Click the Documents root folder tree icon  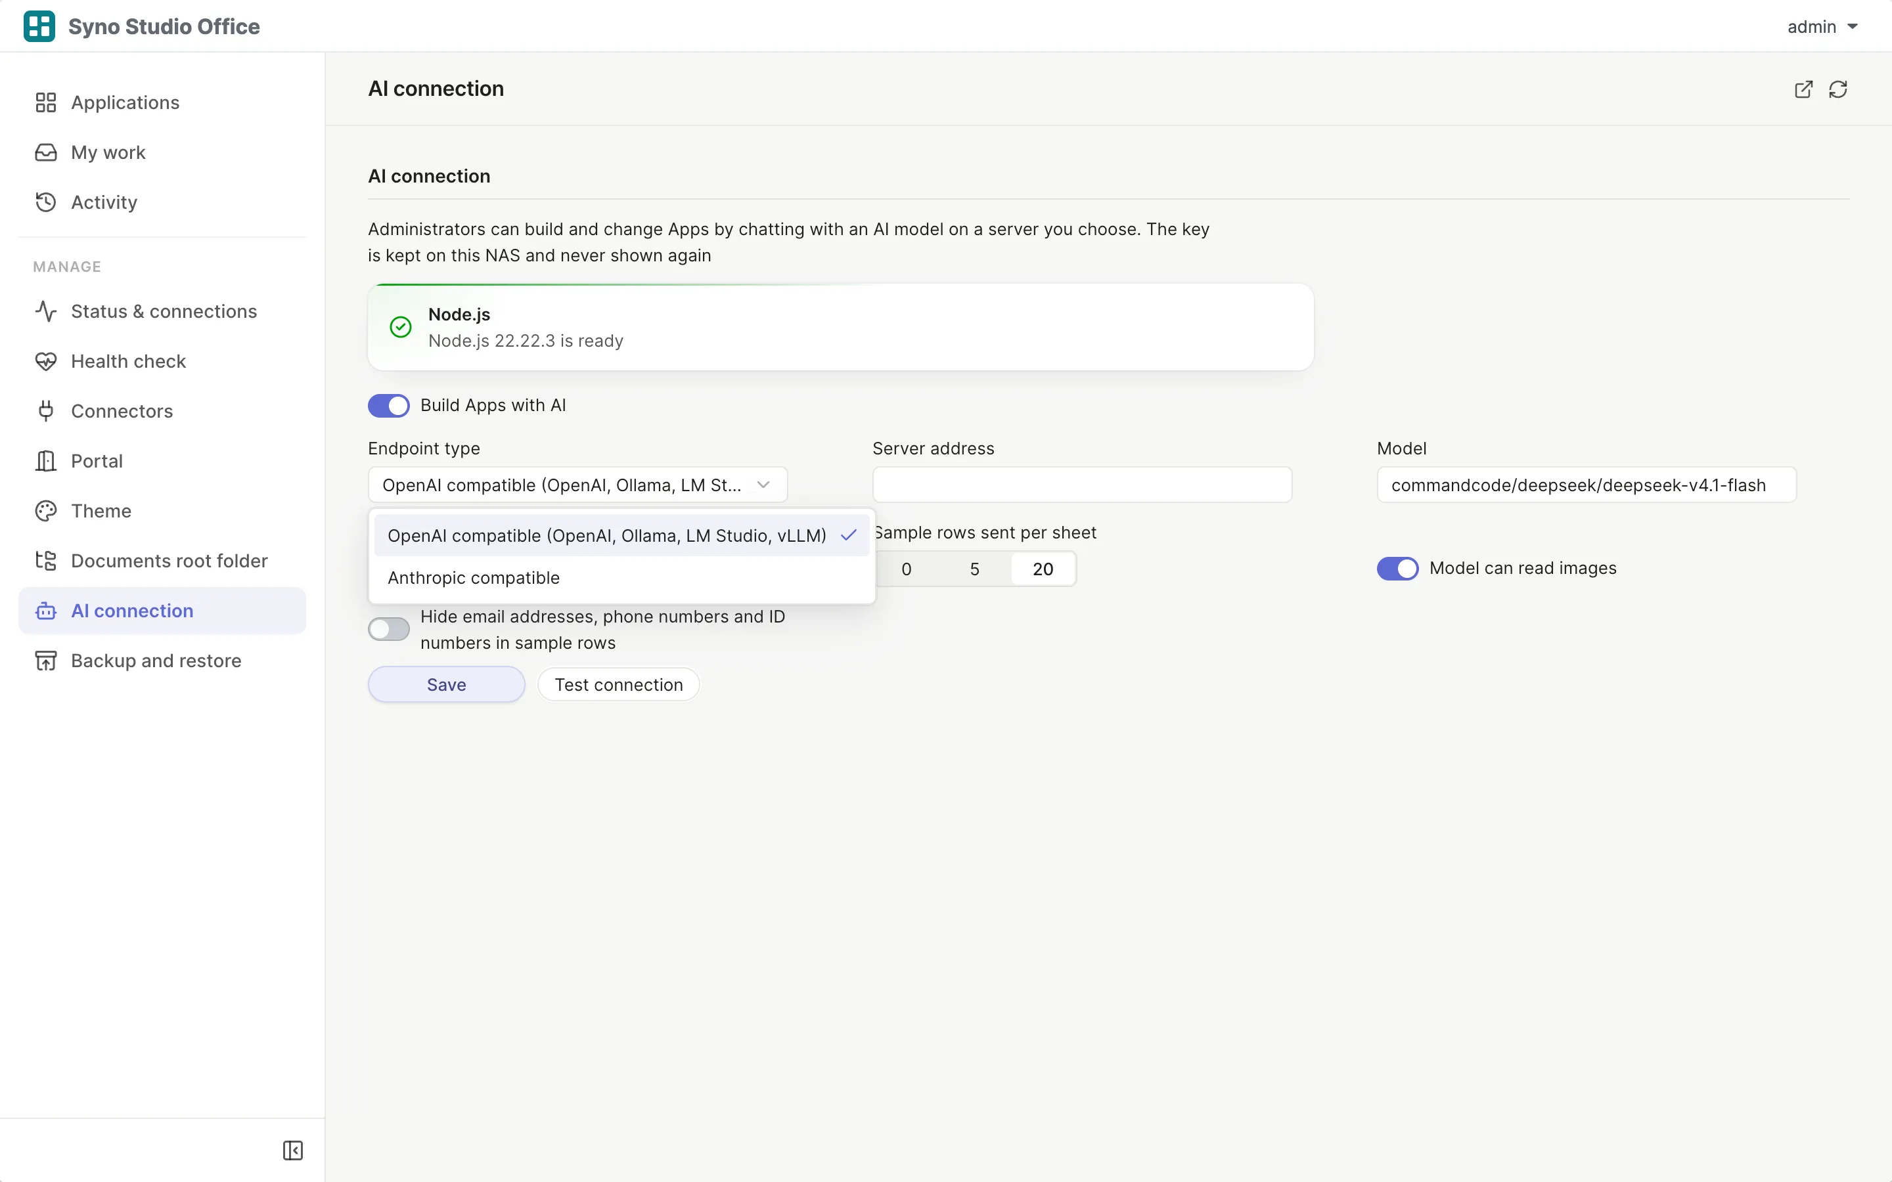(x=46, y=561)
